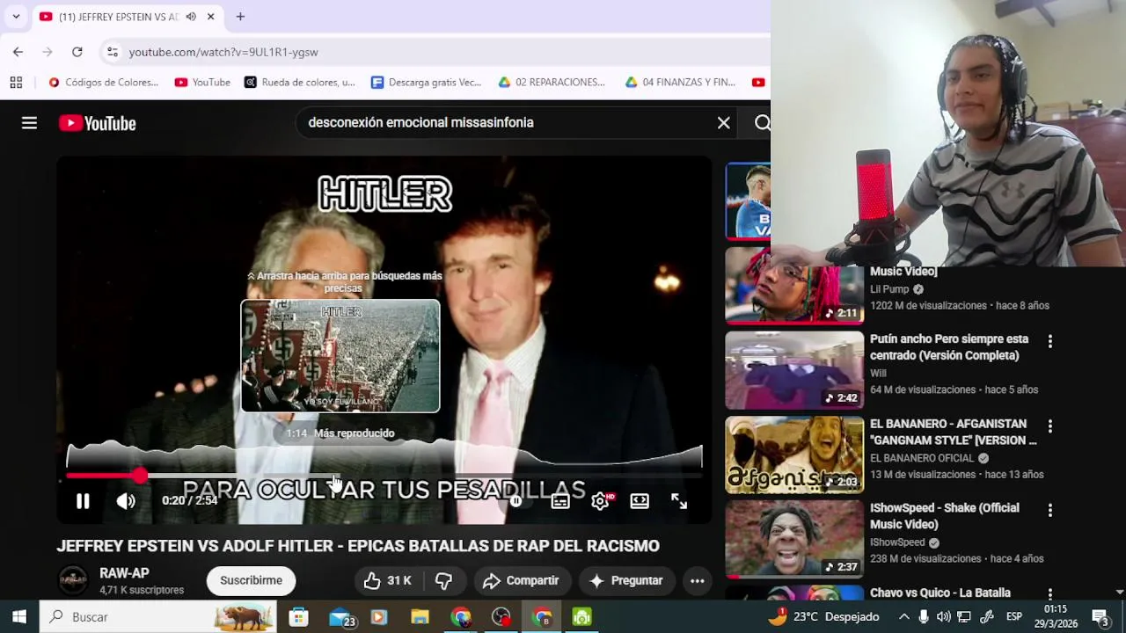Toggle autoplay switch in player
Viewport: 1126px width, 633px height.
(516, 501)
